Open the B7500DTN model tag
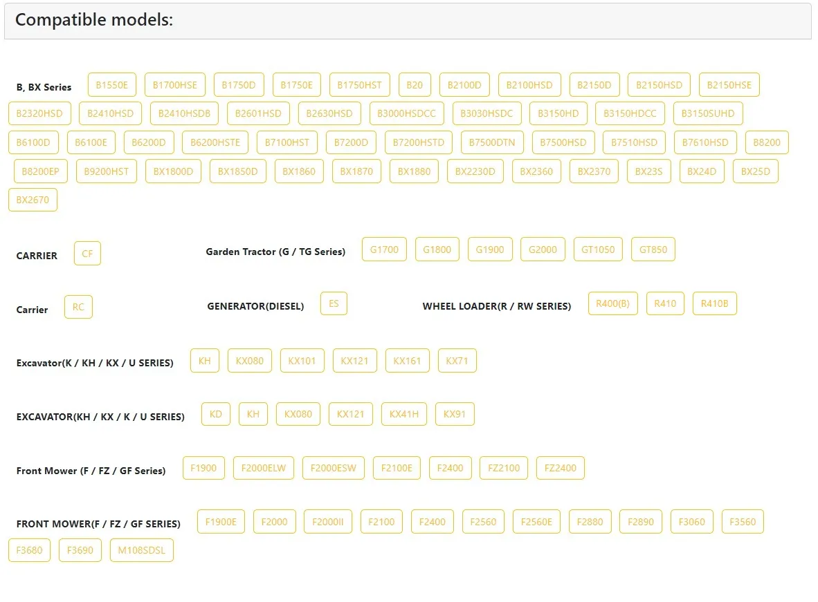 pyautogui.click(x=492, y=142)
